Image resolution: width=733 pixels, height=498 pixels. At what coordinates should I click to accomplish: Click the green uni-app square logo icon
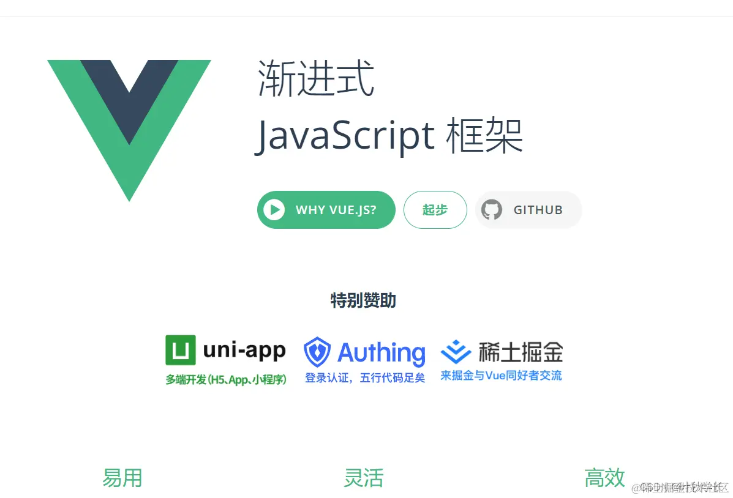[181, 350]
